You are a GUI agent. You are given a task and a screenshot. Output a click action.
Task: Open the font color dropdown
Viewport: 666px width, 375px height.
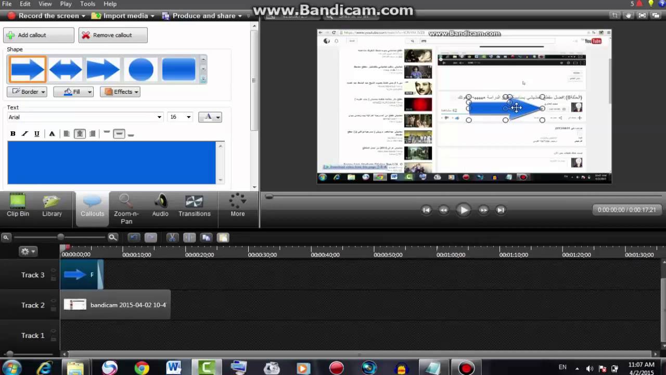click(x=210, y=117)
